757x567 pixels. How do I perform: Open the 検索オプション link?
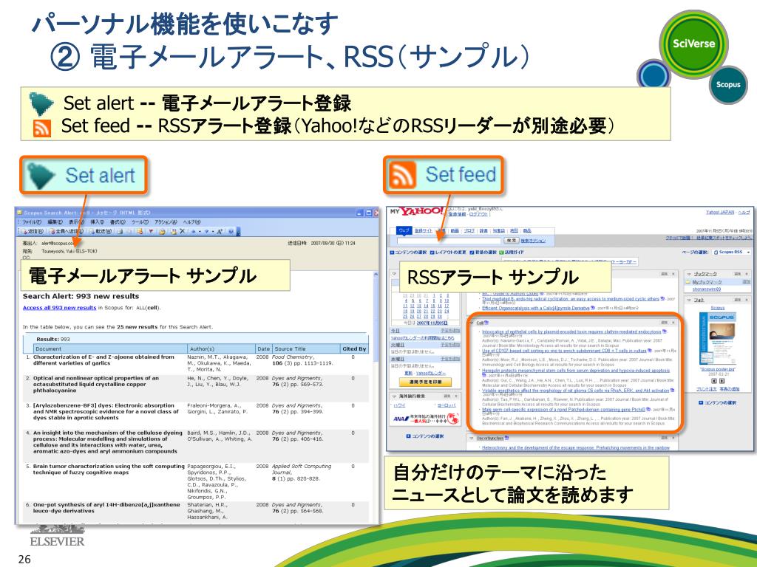[533, 240]
